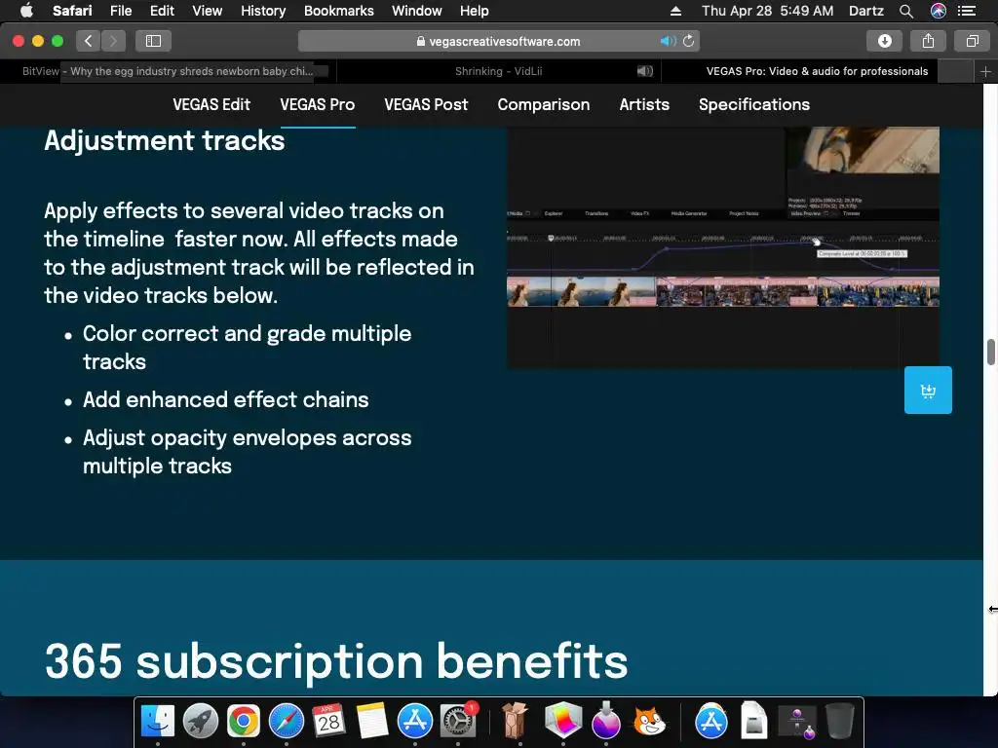This screenshot has width=998, height=748.
Task: Open Launchpad rocket in the Dock
Action: click(x=201, y=722)
